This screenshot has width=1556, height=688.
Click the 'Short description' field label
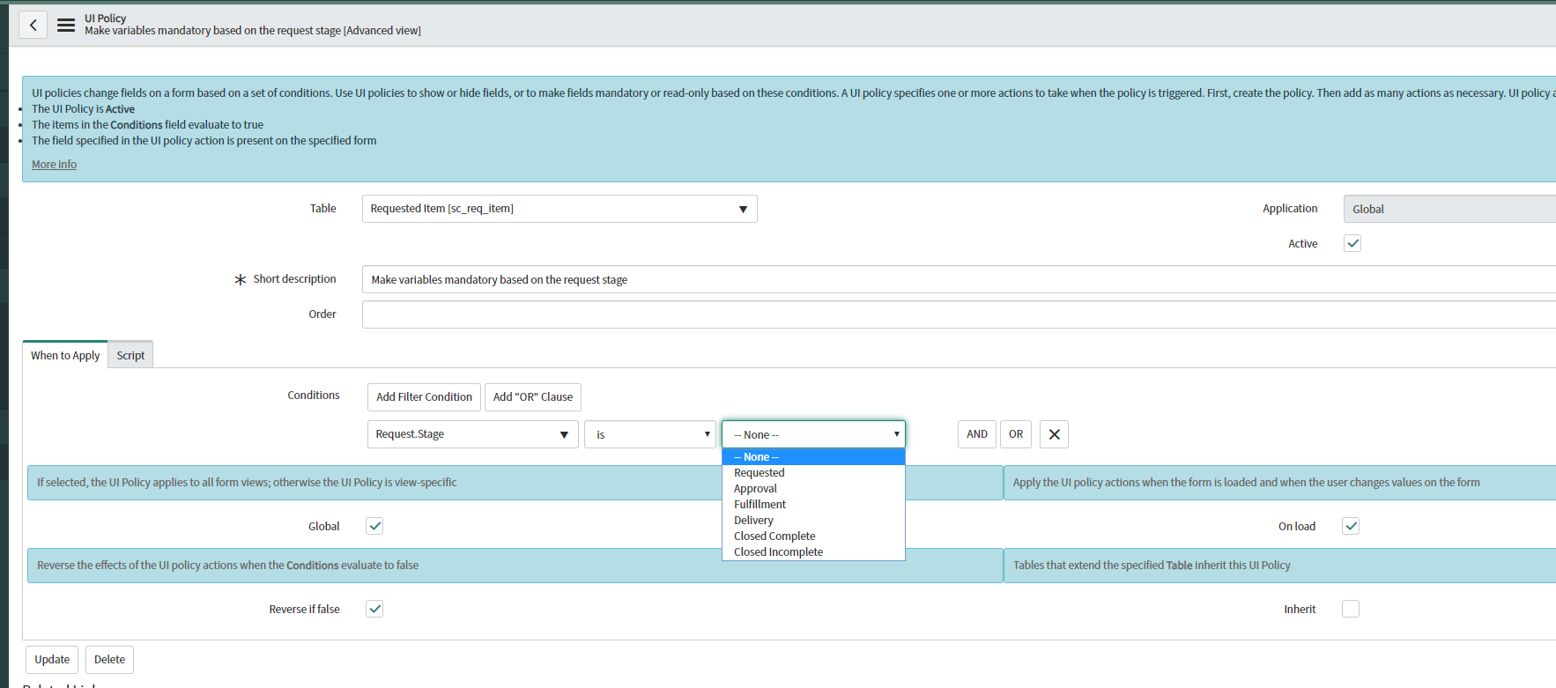[x=294, y=279]
